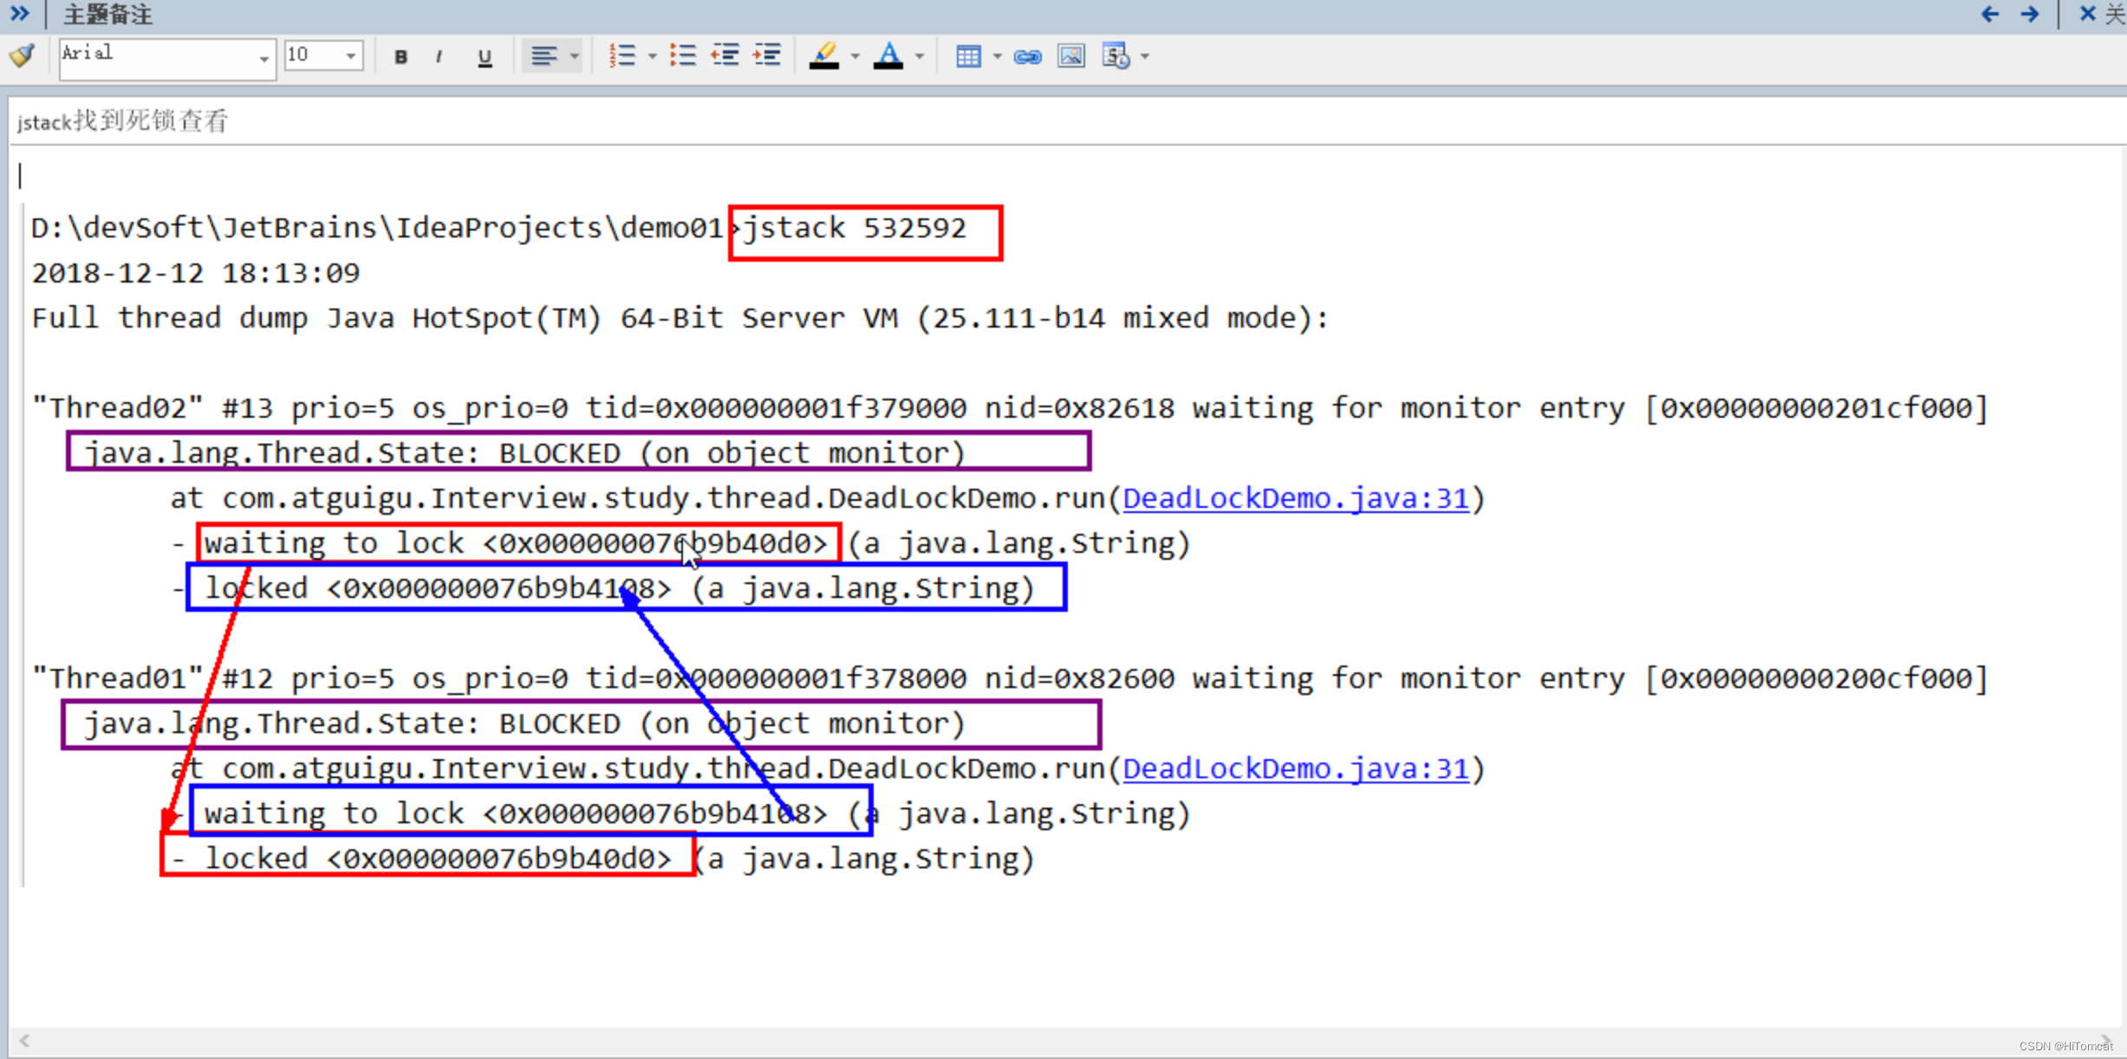Open the font size 10 dropdown
The height and width of the screenshot is (1059, 2127).
[x=350, y=56]
